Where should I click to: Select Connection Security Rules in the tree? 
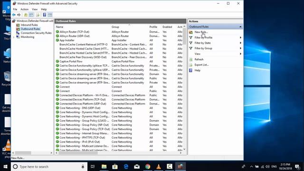point(36,33)
